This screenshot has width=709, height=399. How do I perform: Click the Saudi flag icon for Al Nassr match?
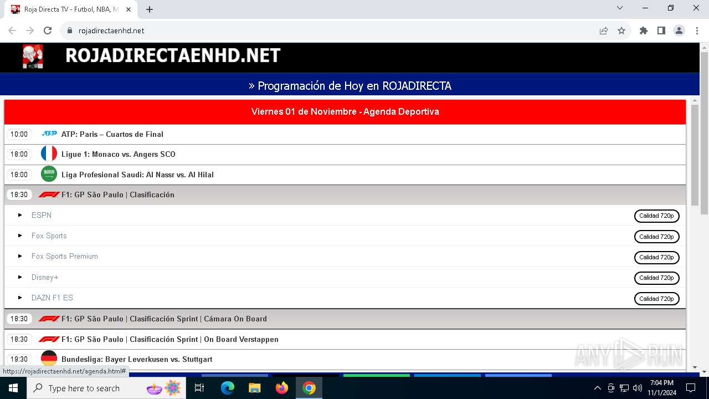pyautogui.click(x=49, y=174)
